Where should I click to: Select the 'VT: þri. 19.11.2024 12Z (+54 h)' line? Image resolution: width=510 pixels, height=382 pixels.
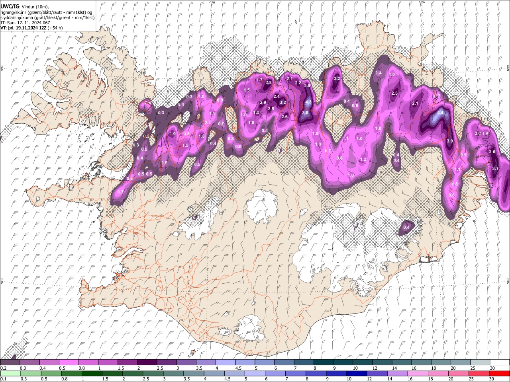32,28
